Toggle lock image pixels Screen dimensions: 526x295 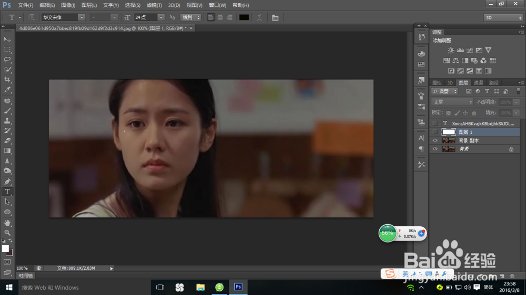click(457, 113)
